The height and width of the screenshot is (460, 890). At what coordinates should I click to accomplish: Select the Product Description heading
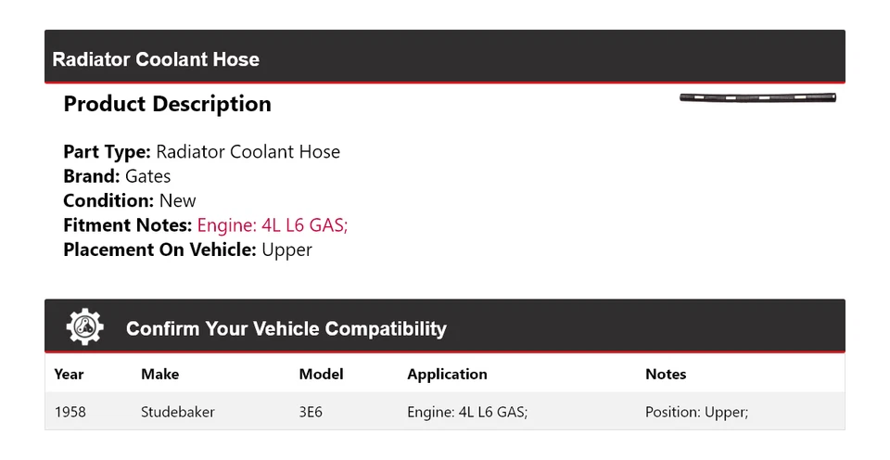(x=167, y=104)
